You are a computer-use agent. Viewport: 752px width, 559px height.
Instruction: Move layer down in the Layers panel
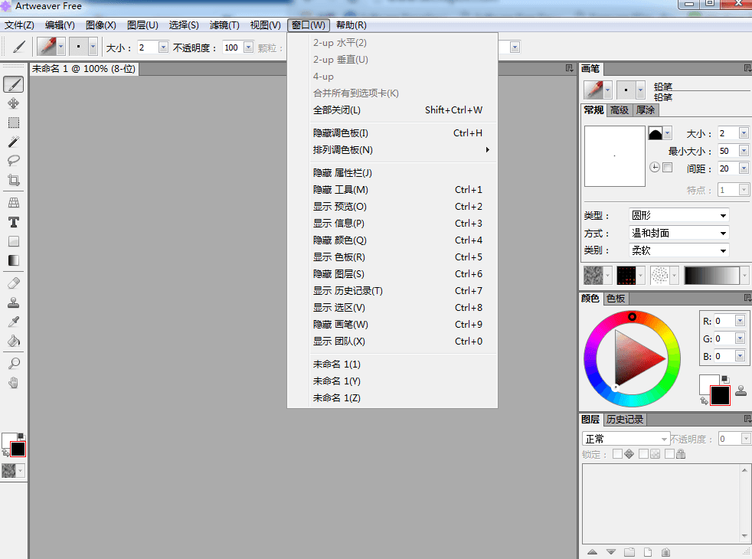[610, 552]
